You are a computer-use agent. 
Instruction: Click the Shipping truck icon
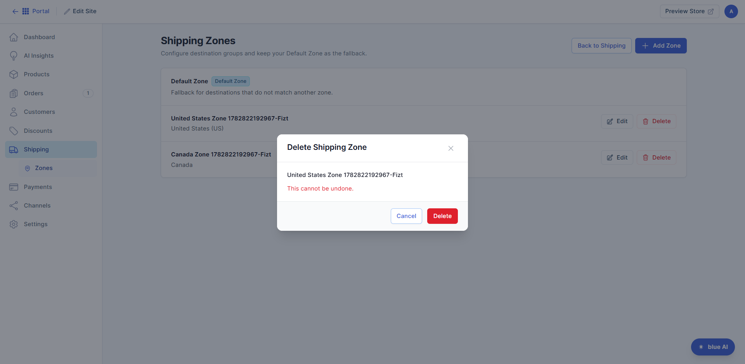[x=14, y=149]
